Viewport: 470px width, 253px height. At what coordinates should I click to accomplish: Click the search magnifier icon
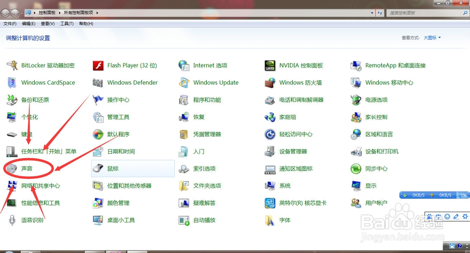click(465, 13)
